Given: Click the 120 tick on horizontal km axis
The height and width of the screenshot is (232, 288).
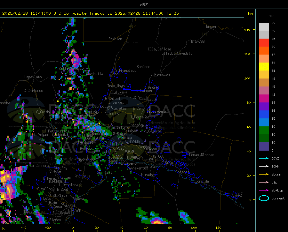Looking at the screenshot, I should (x=218, y=228).
